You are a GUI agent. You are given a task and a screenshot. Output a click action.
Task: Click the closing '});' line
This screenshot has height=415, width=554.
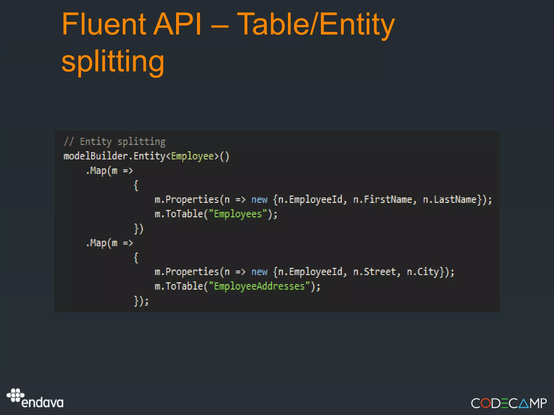(x=141, y=301)
